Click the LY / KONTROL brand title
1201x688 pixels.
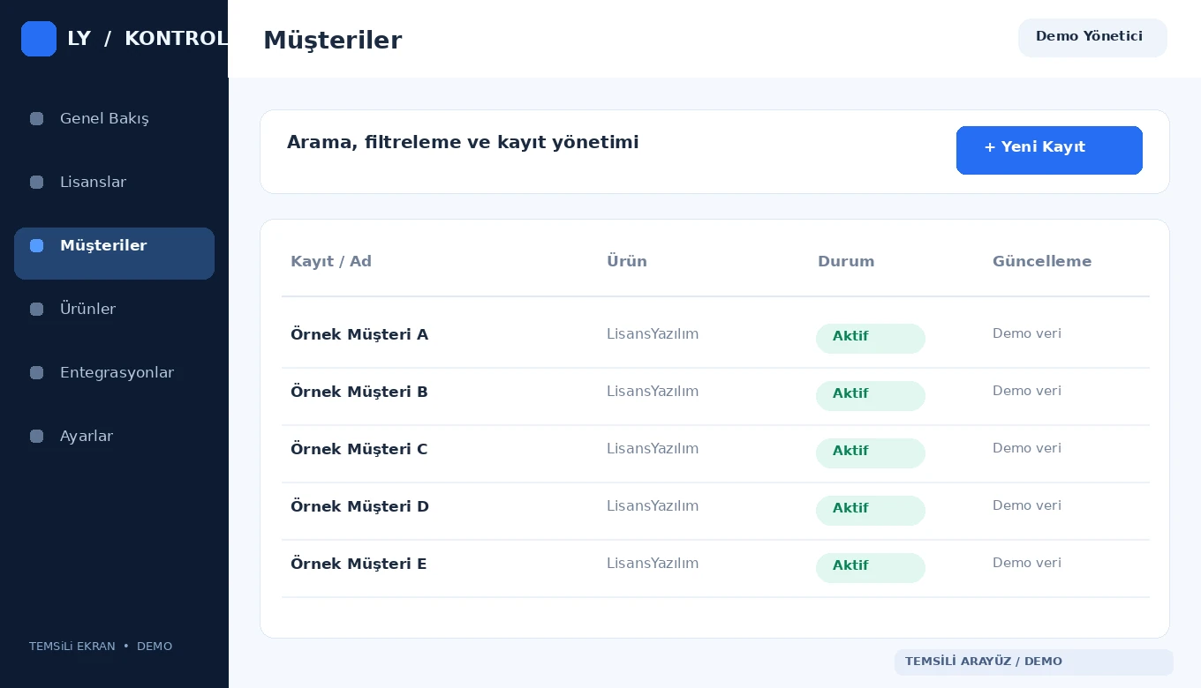[147, 39]
